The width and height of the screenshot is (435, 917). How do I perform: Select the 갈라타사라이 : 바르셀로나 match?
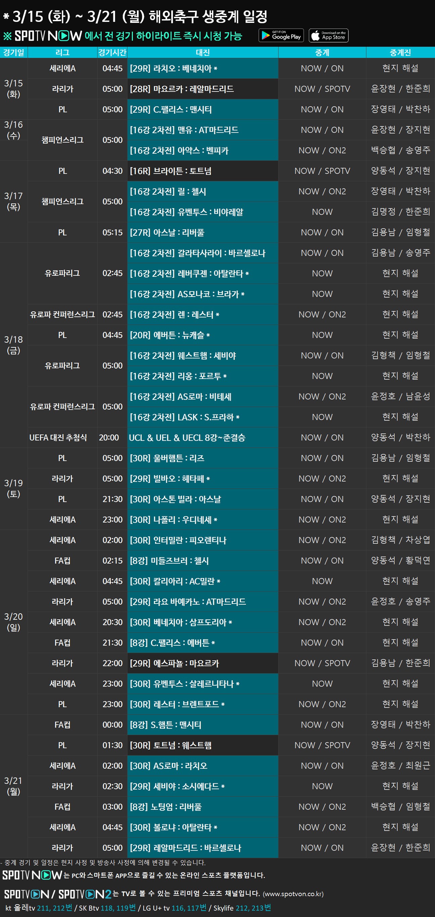coord(203,253)
